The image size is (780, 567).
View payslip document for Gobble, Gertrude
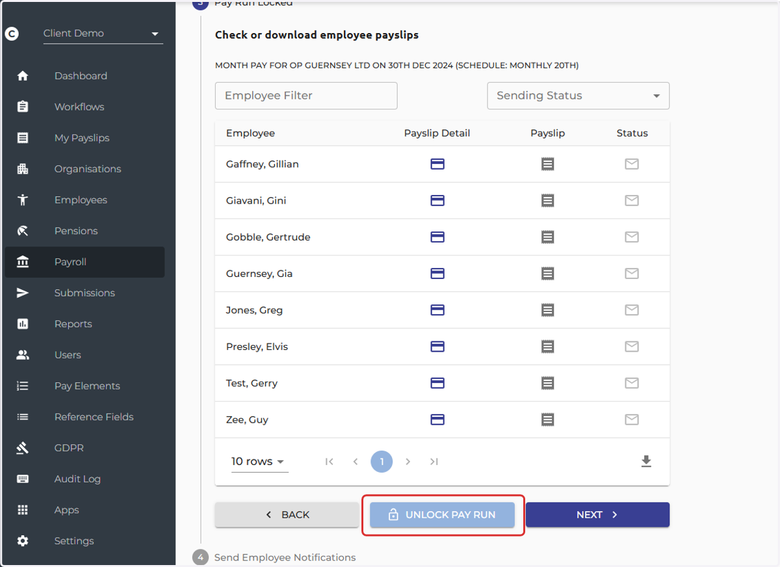click(548, 237)
